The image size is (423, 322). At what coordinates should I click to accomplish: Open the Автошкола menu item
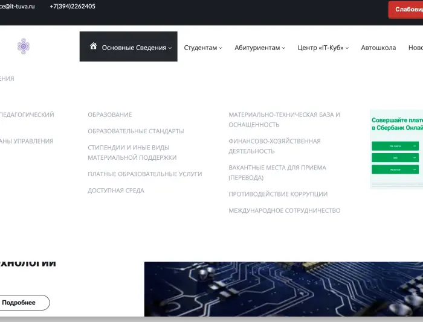pyautogui.click(x=378, y=48)
